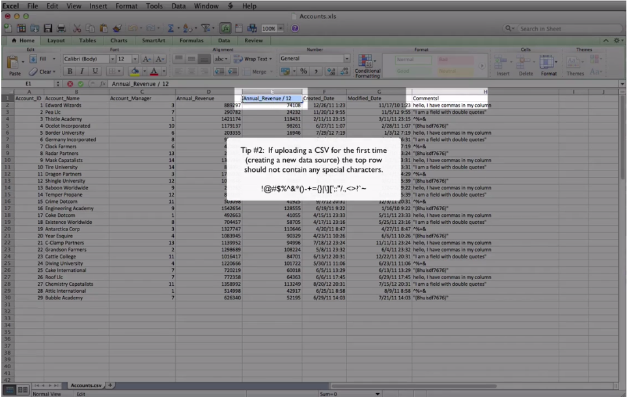Open the cell borders dropdown
The height and width of the screenshot is (397, 627).
pyautogui.click(x=115, y=71)
